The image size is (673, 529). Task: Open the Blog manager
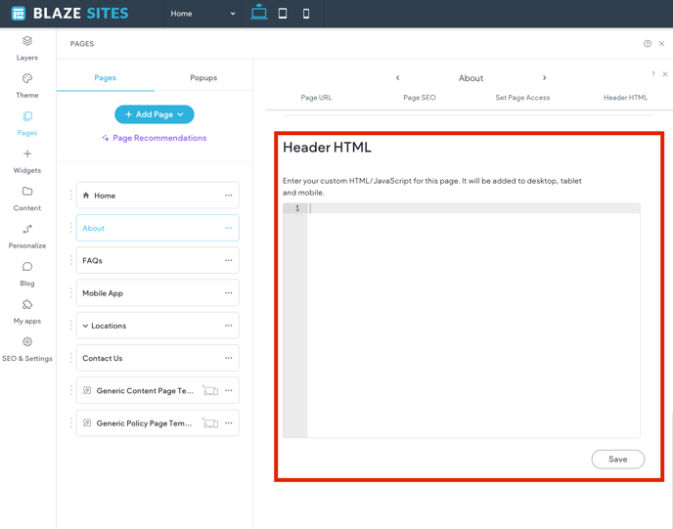27,273
